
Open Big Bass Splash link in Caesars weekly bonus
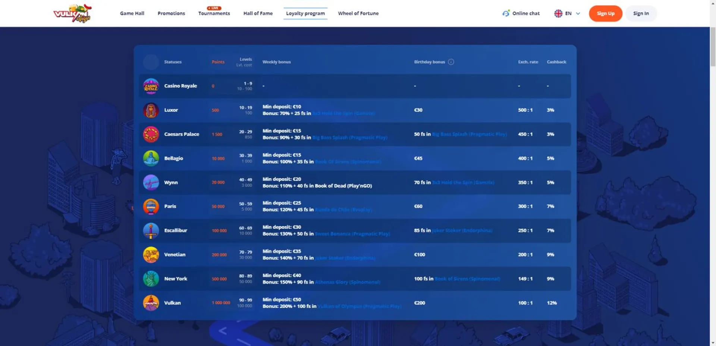350,138
